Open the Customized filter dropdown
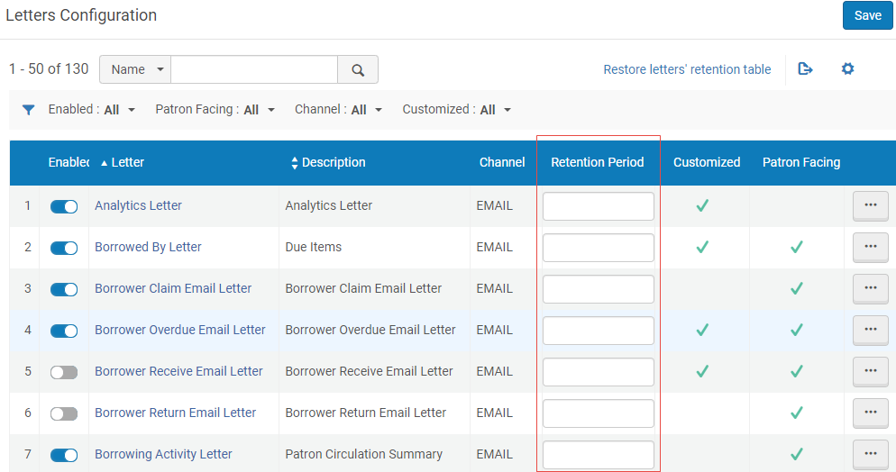896x472 pixels. point(457,110)
